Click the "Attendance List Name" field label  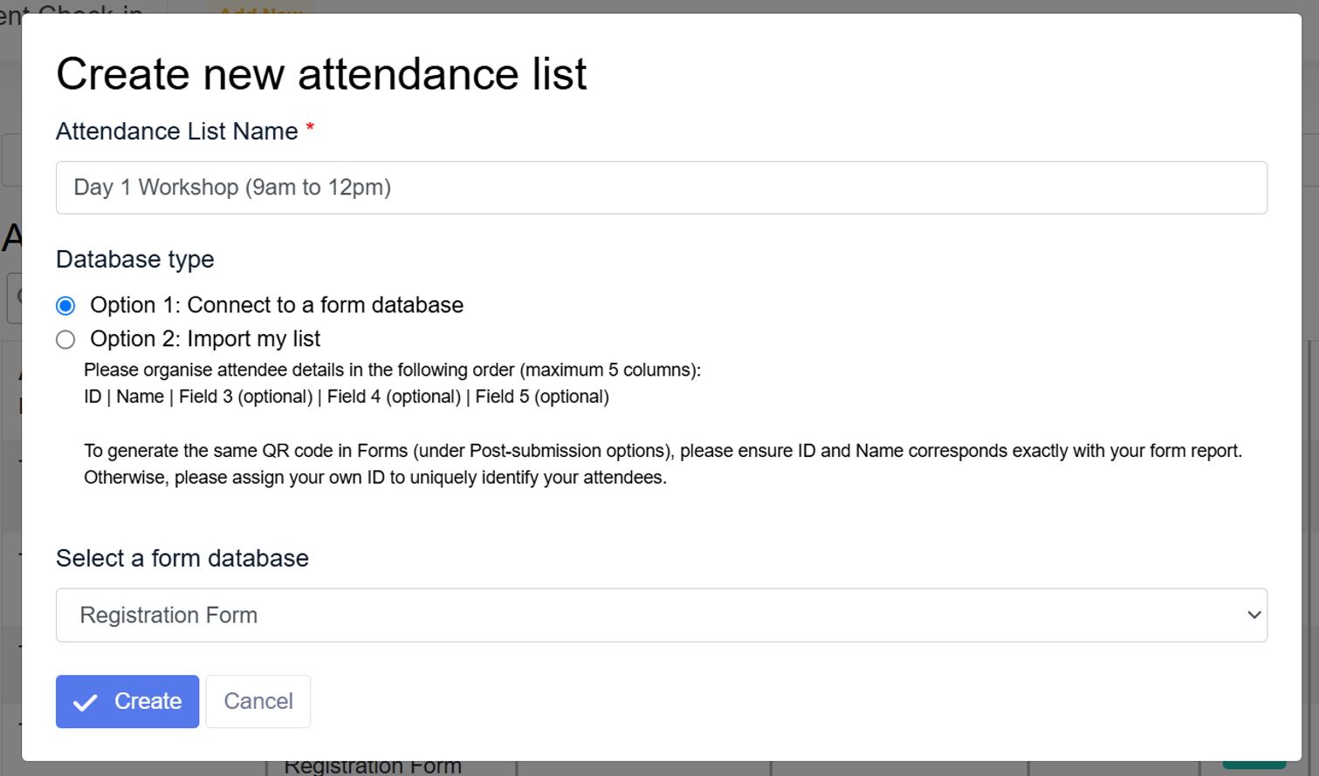[x=177, y=132]
